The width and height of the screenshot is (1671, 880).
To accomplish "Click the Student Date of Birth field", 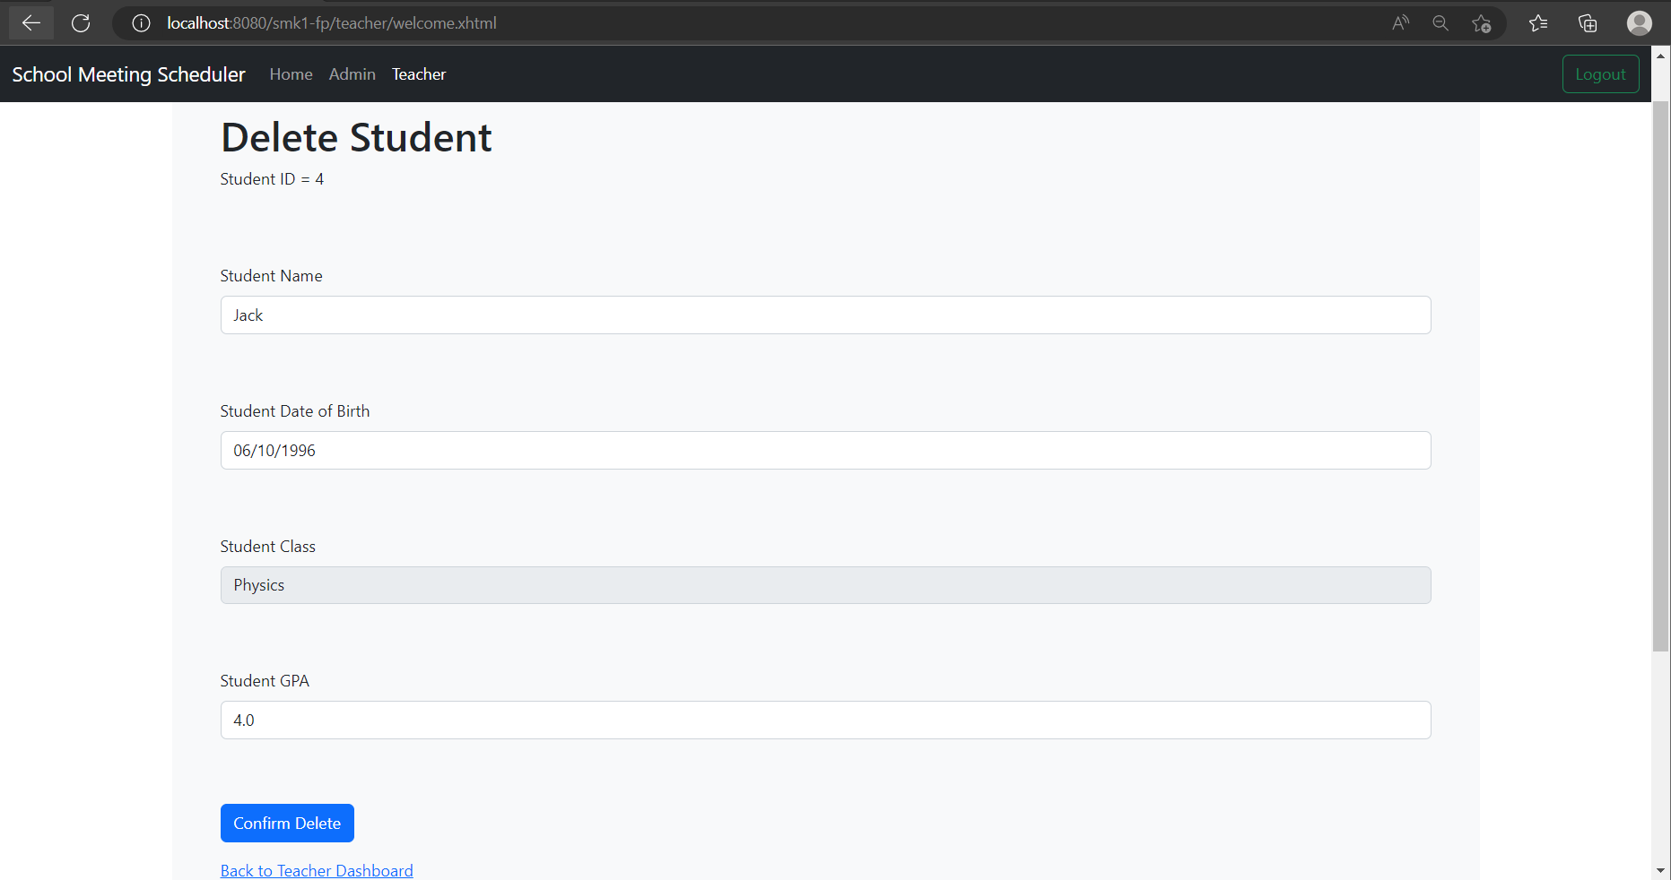I will tap(825, 450).
